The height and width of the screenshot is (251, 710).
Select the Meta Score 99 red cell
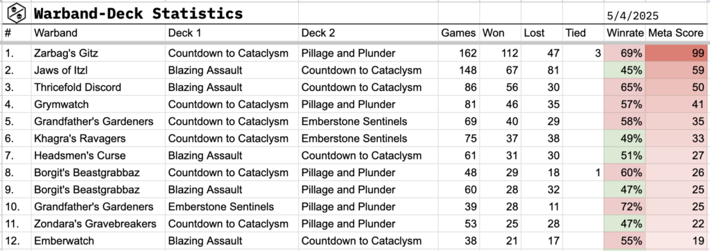pos(676,53)
